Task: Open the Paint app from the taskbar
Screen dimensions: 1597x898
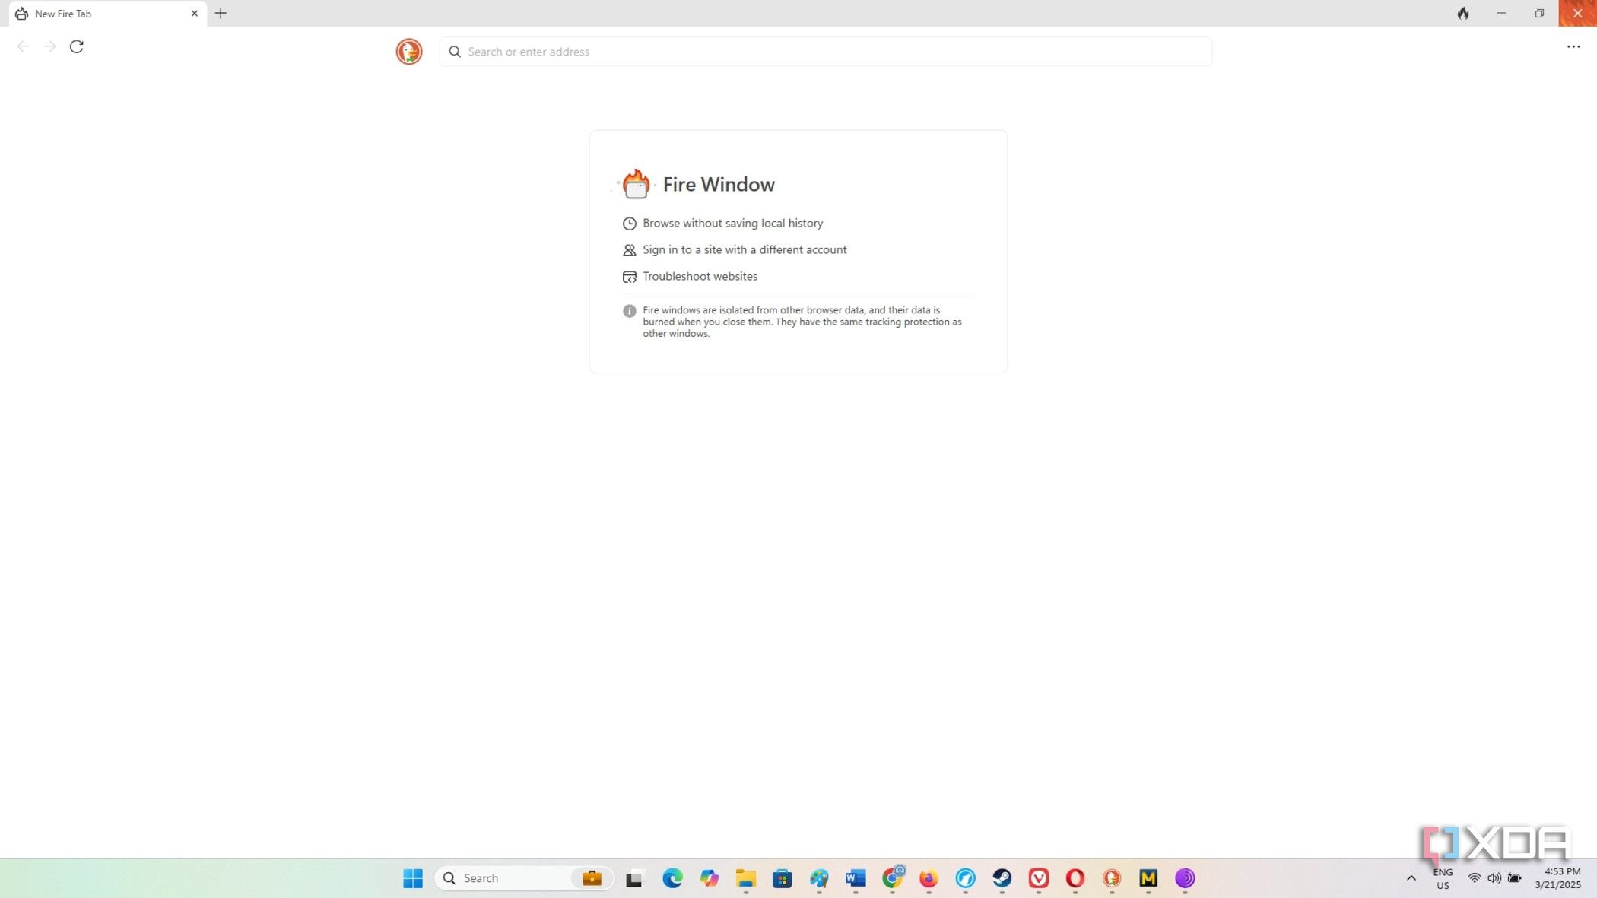Action: [x=819, y=878]
